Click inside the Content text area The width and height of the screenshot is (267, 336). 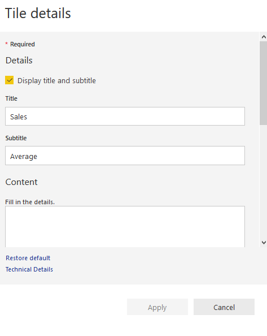click(125, 227)
